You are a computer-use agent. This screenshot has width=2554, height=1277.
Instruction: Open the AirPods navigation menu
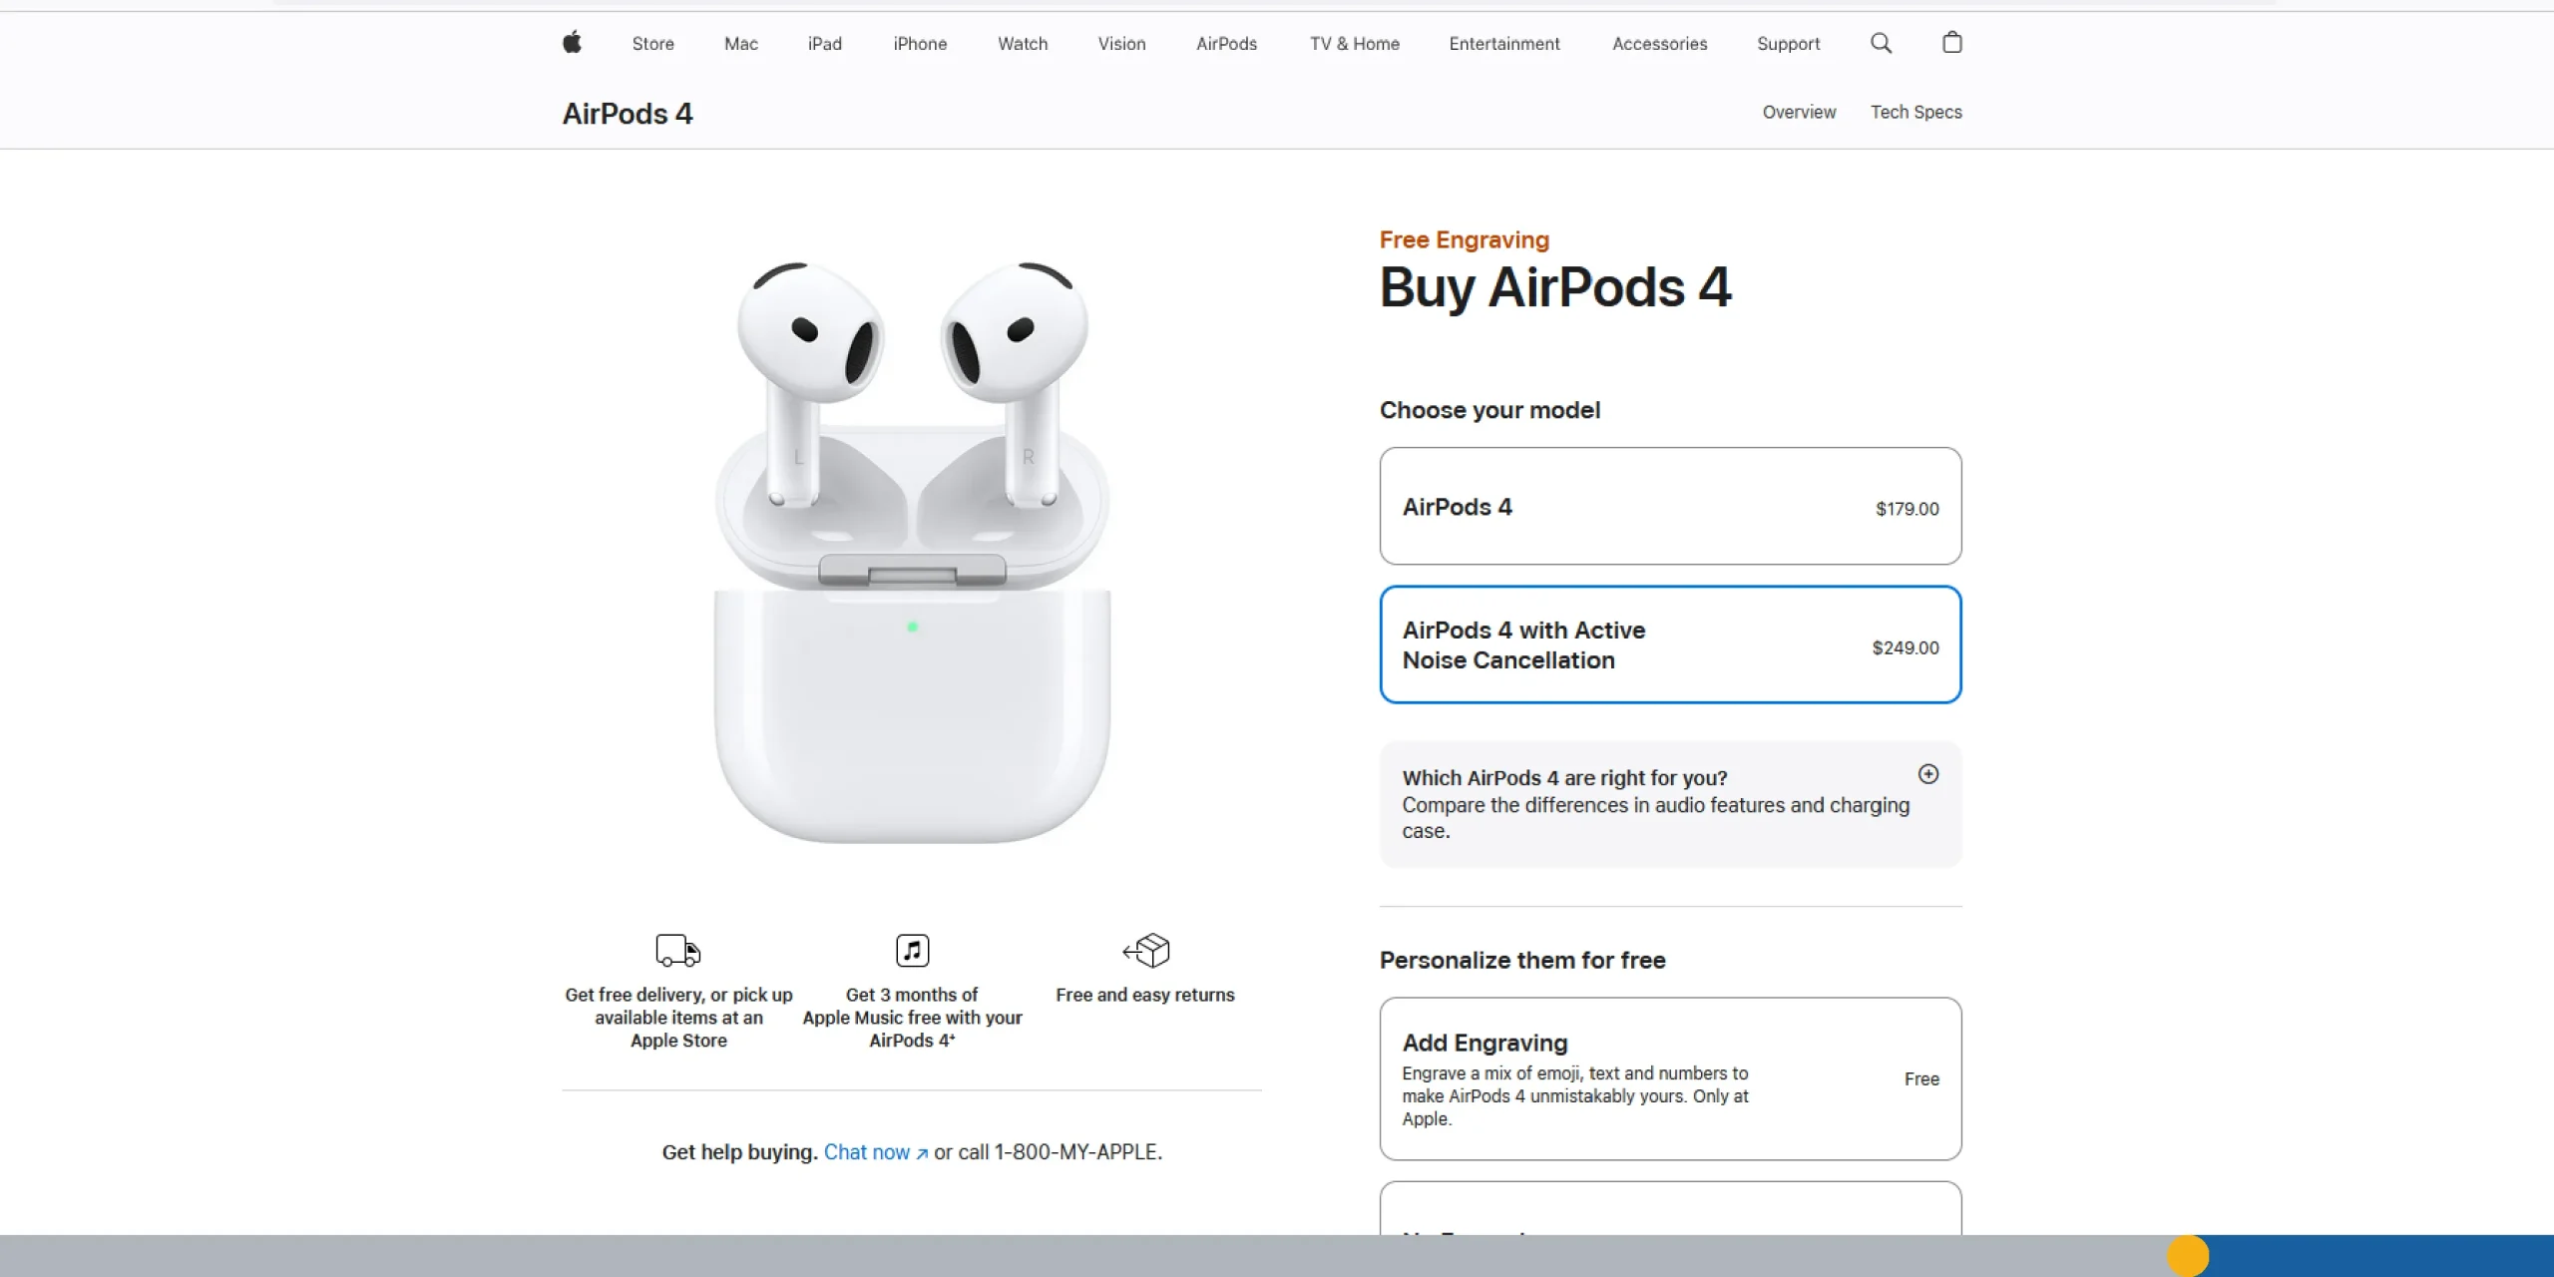[1226, 44]
